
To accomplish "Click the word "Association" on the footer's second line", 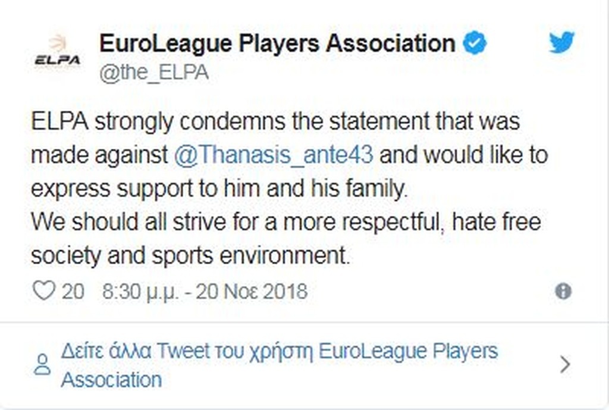I will pos(111,380).
